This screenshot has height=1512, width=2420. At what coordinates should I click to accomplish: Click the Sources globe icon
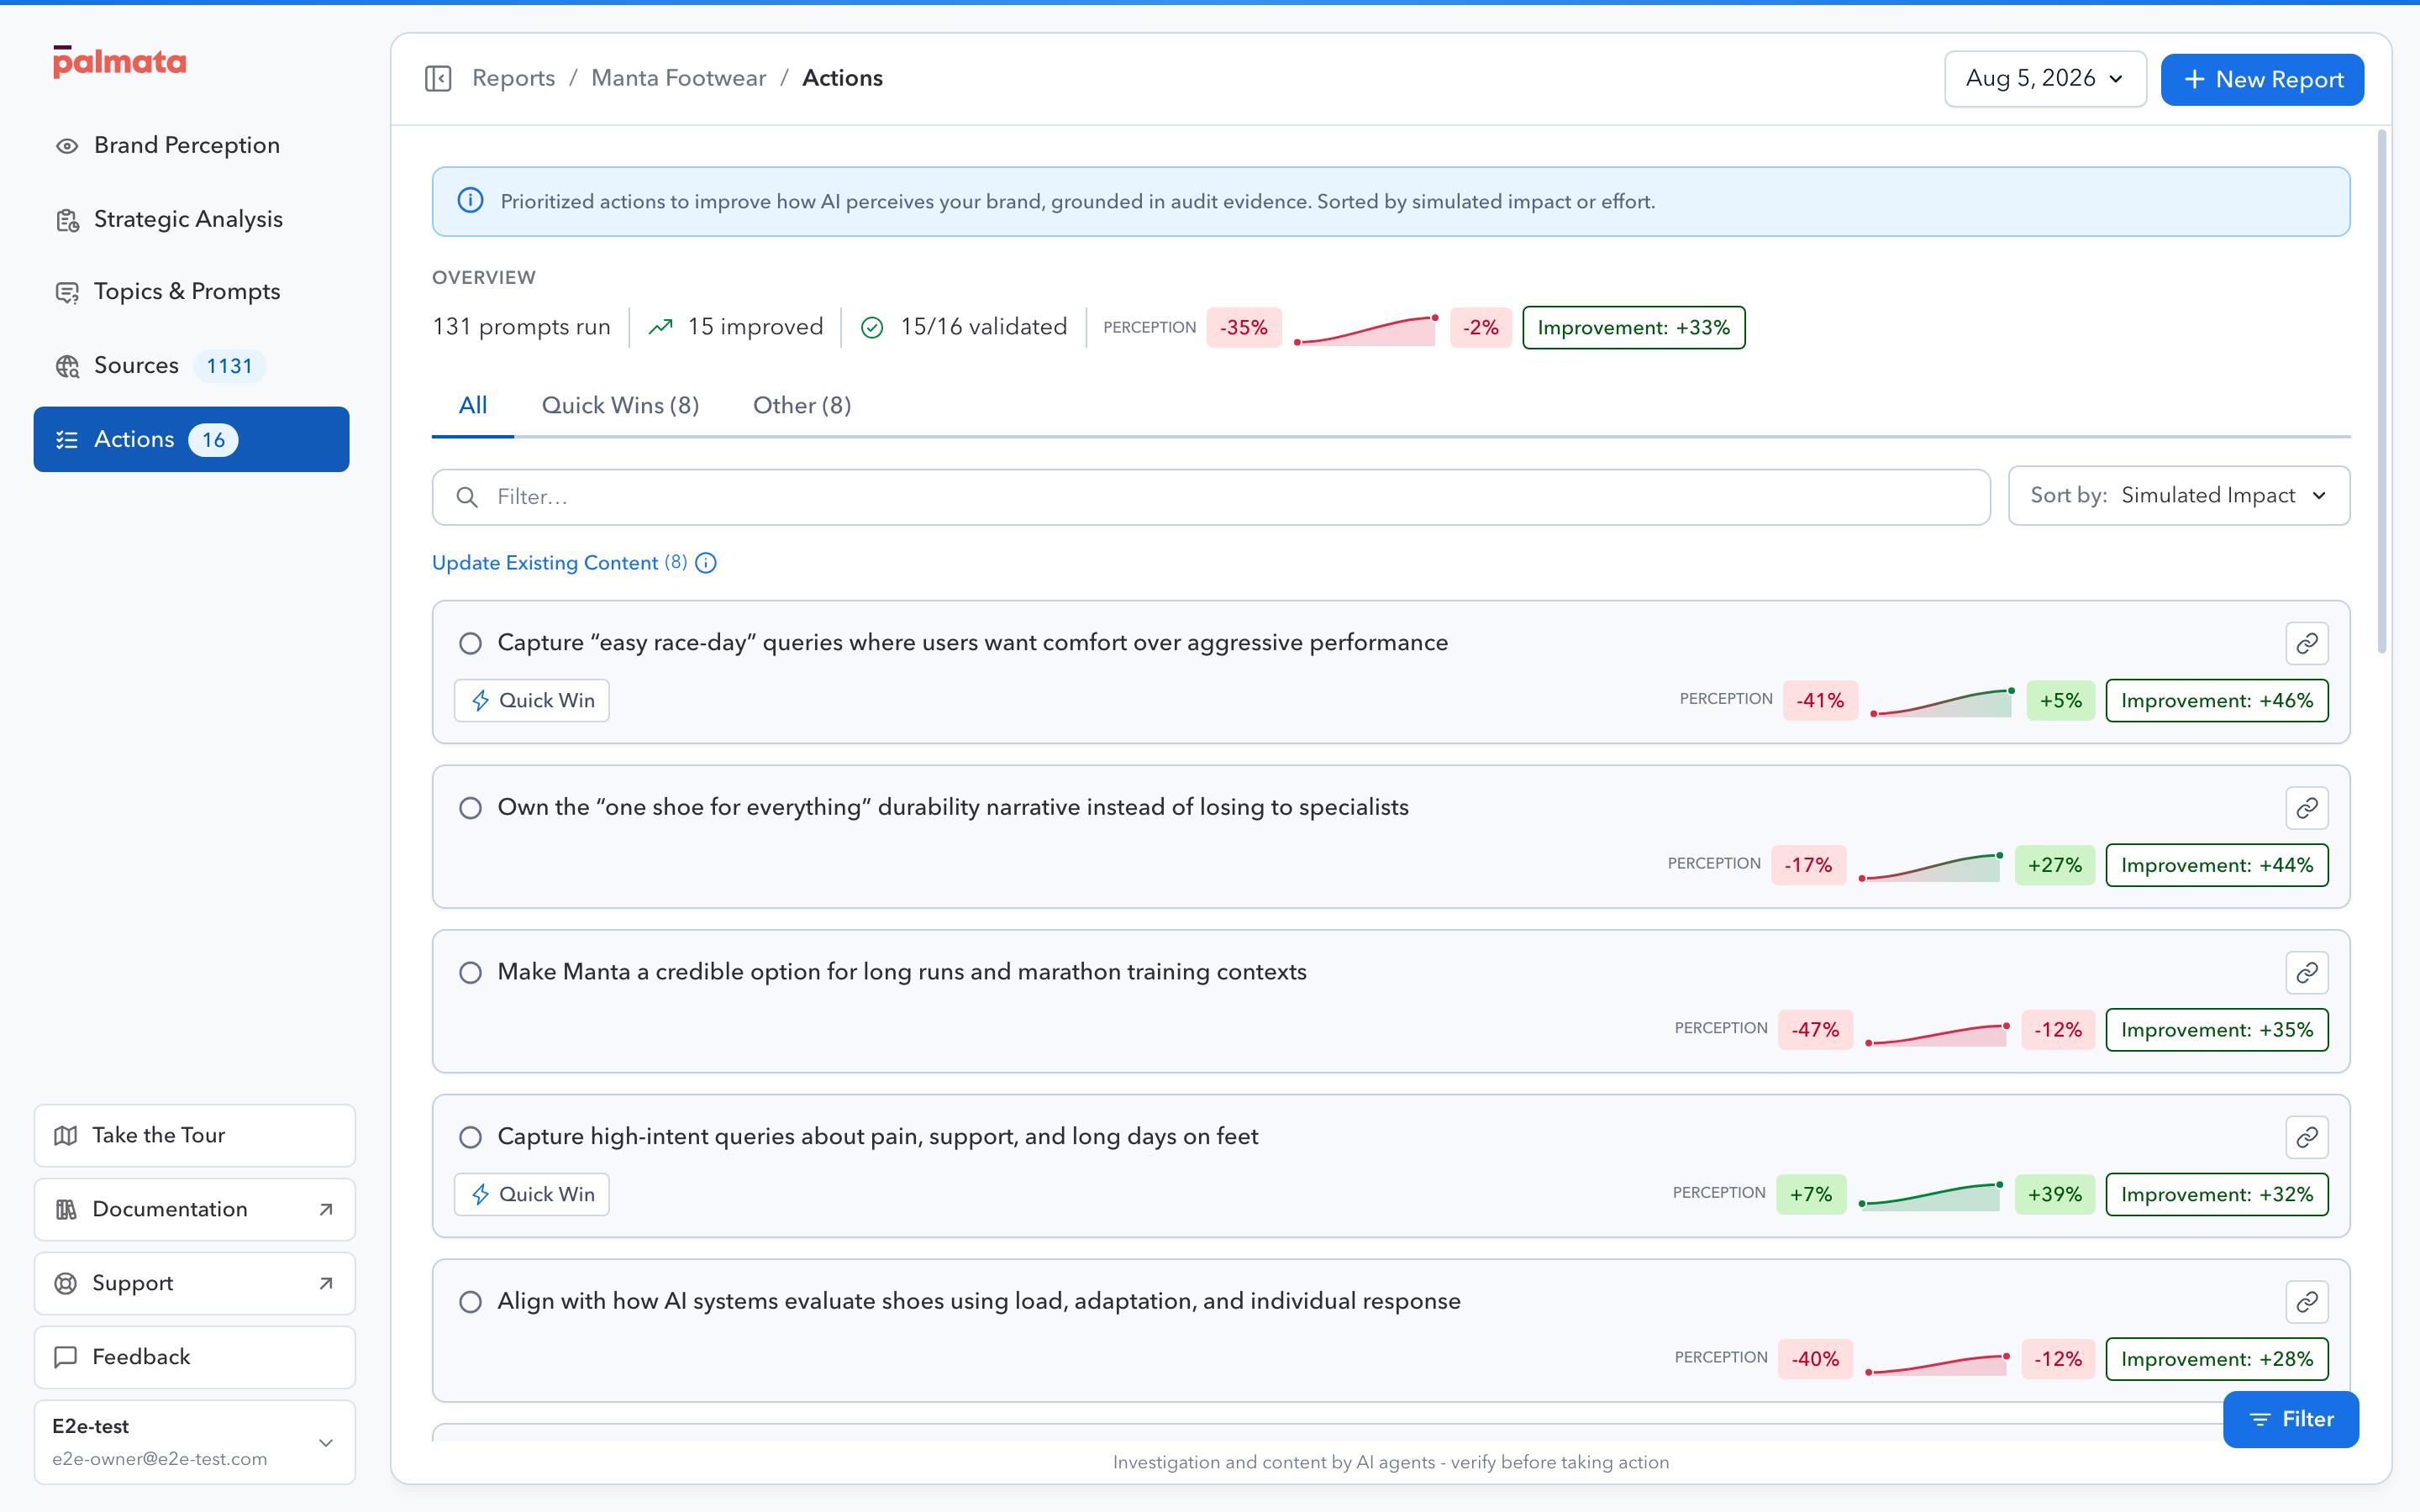tap(67, 366)
